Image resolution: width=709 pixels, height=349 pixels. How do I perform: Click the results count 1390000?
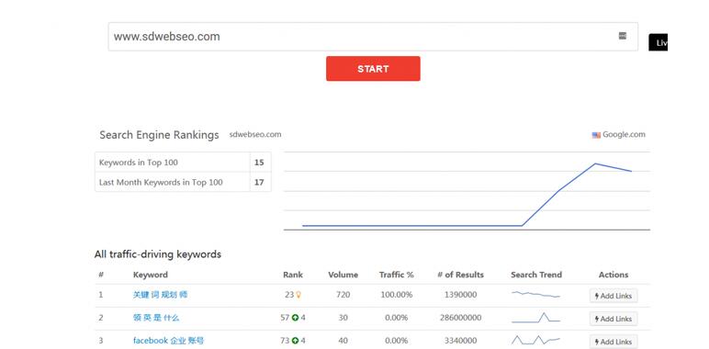[x=460, y=295]
